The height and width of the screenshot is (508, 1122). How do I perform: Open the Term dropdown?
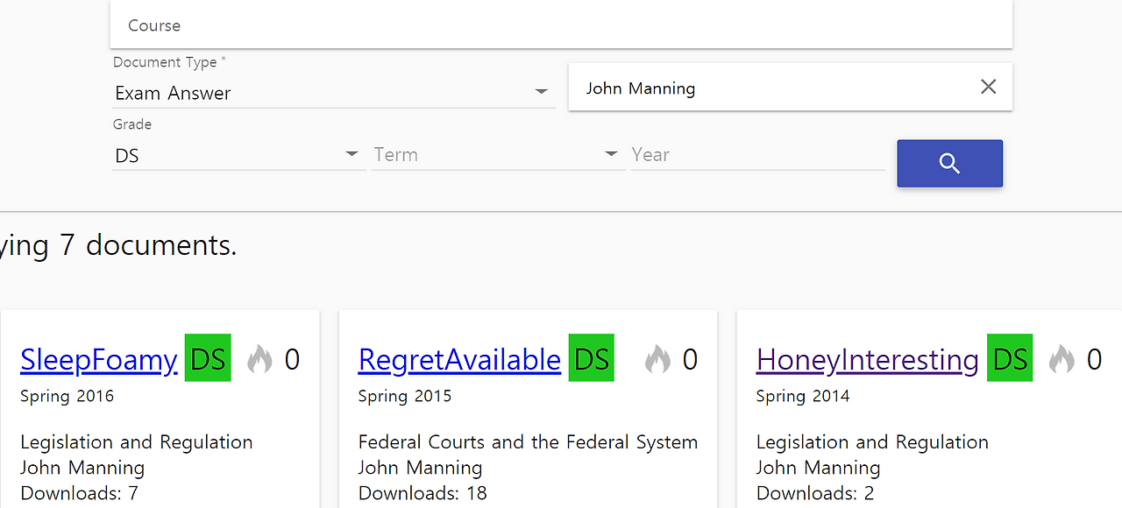496,155
